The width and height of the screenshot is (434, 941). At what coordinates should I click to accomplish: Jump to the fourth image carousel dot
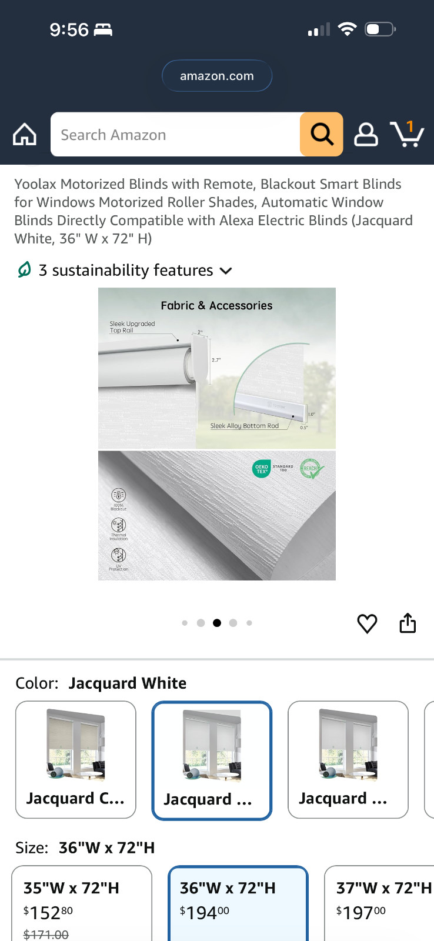[x=233, y=623]
